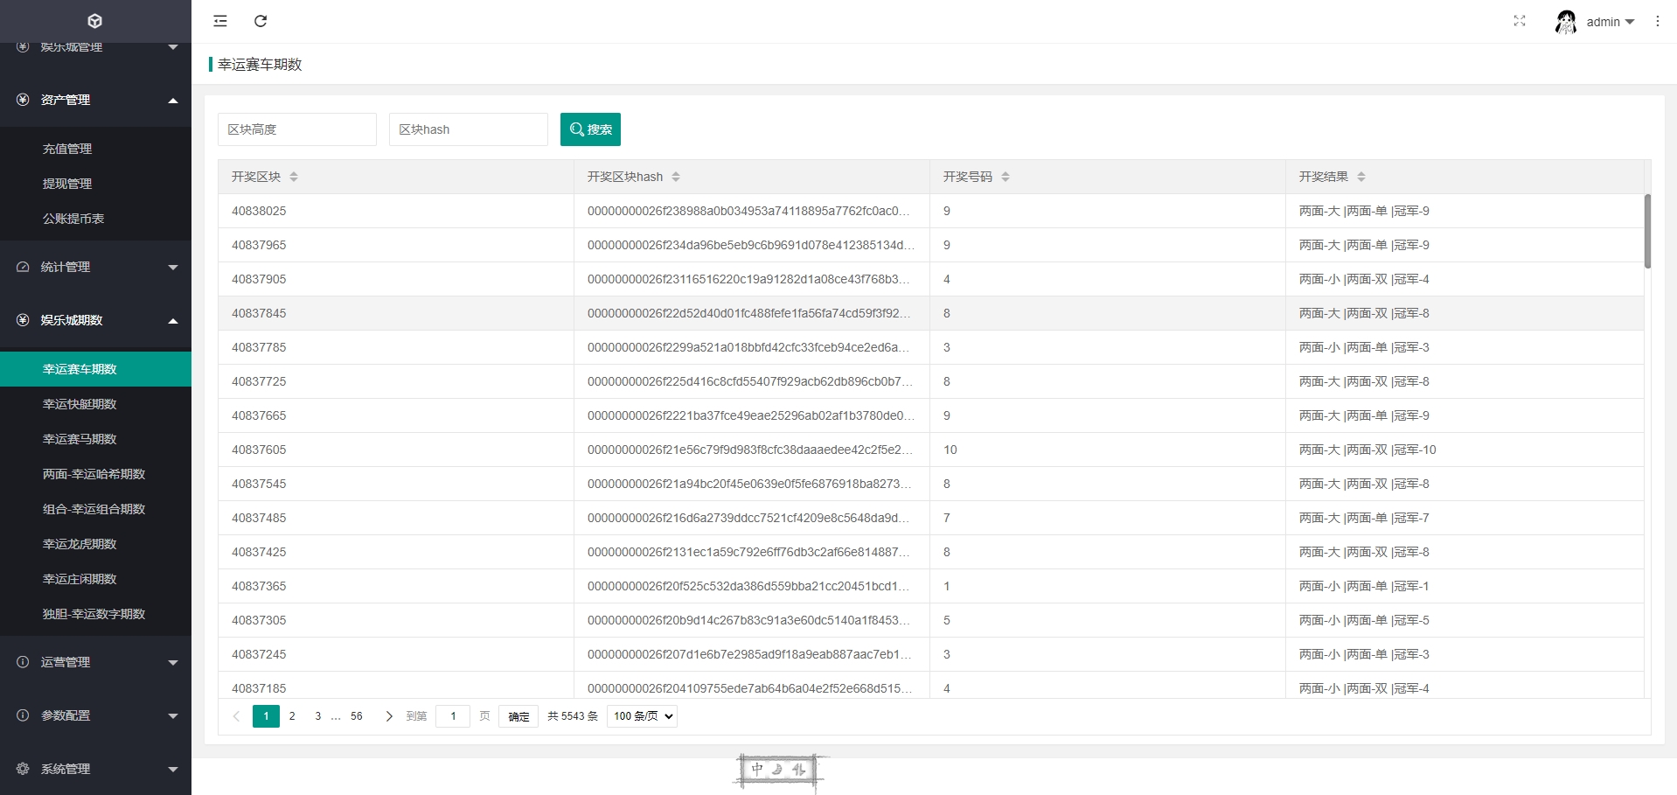
Task: Click the cube logo in sidebar header
Action: point(95,21)
